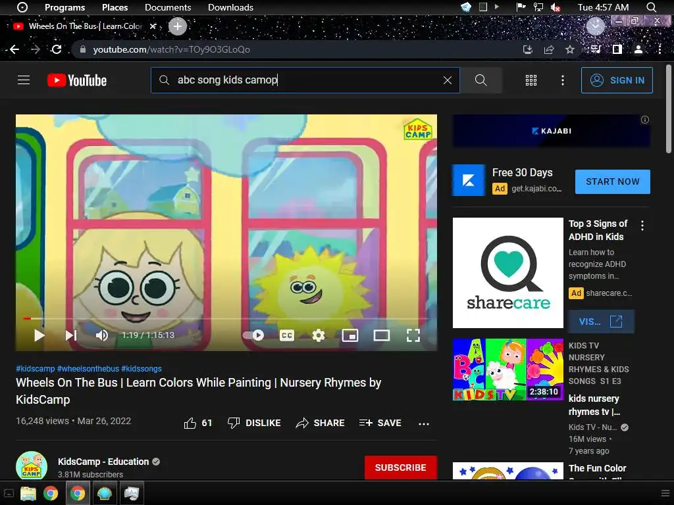Enter fullscreen video mode

tap(413, 335)
